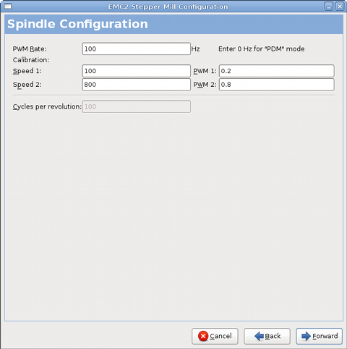The height and width of the screenshot is (349, 347).
Task: Click the blue right arrow Forward icon
Action: click(307, 336)
